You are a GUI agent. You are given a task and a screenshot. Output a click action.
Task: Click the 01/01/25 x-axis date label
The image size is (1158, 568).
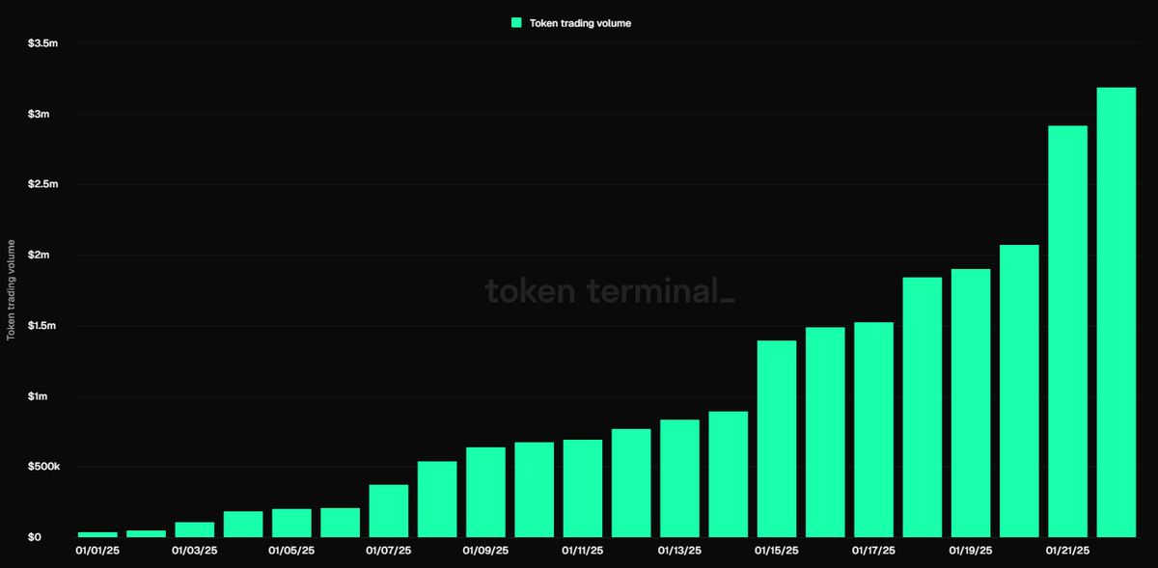click(97, 552)
